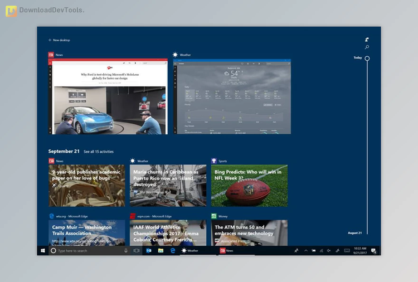Switch to the open News window thumbnail
The height and width of the screenshot is (282, 418).
point(108,96)
